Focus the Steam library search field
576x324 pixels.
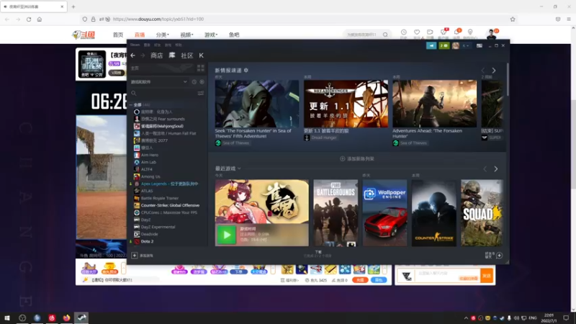pos(163,94)
